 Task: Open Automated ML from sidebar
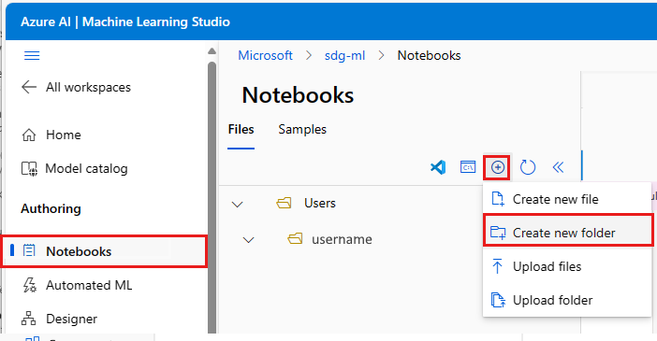pyautogui.click(x=89, y=285)
